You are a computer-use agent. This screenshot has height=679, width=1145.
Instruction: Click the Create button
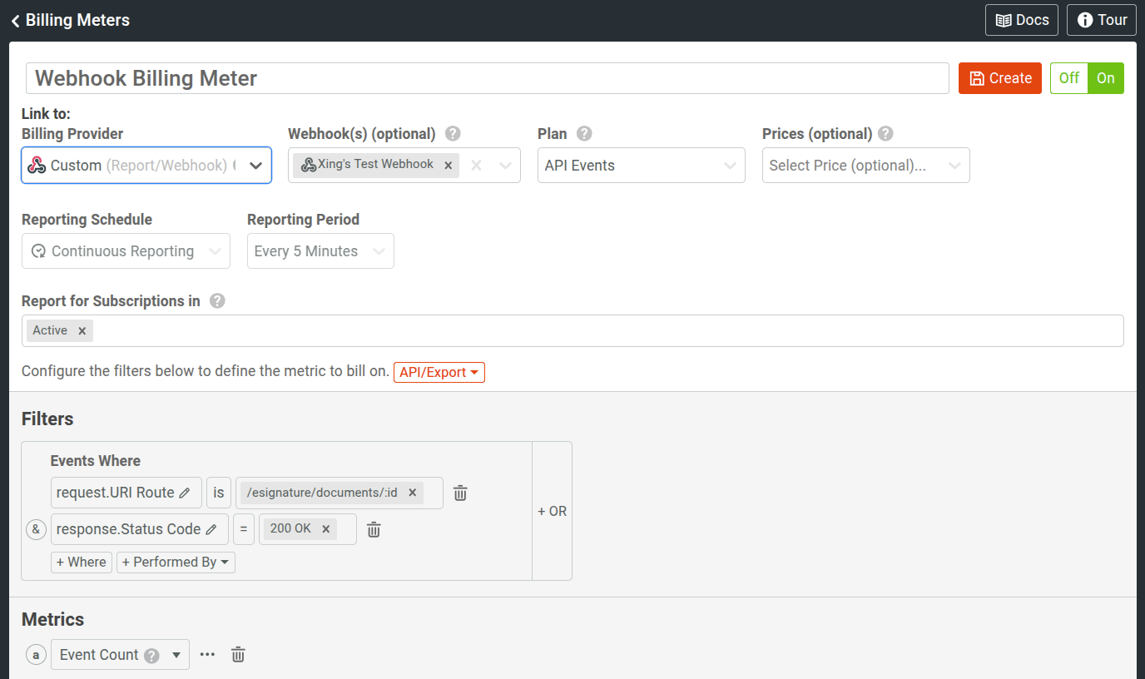click(x=999, y=77)
